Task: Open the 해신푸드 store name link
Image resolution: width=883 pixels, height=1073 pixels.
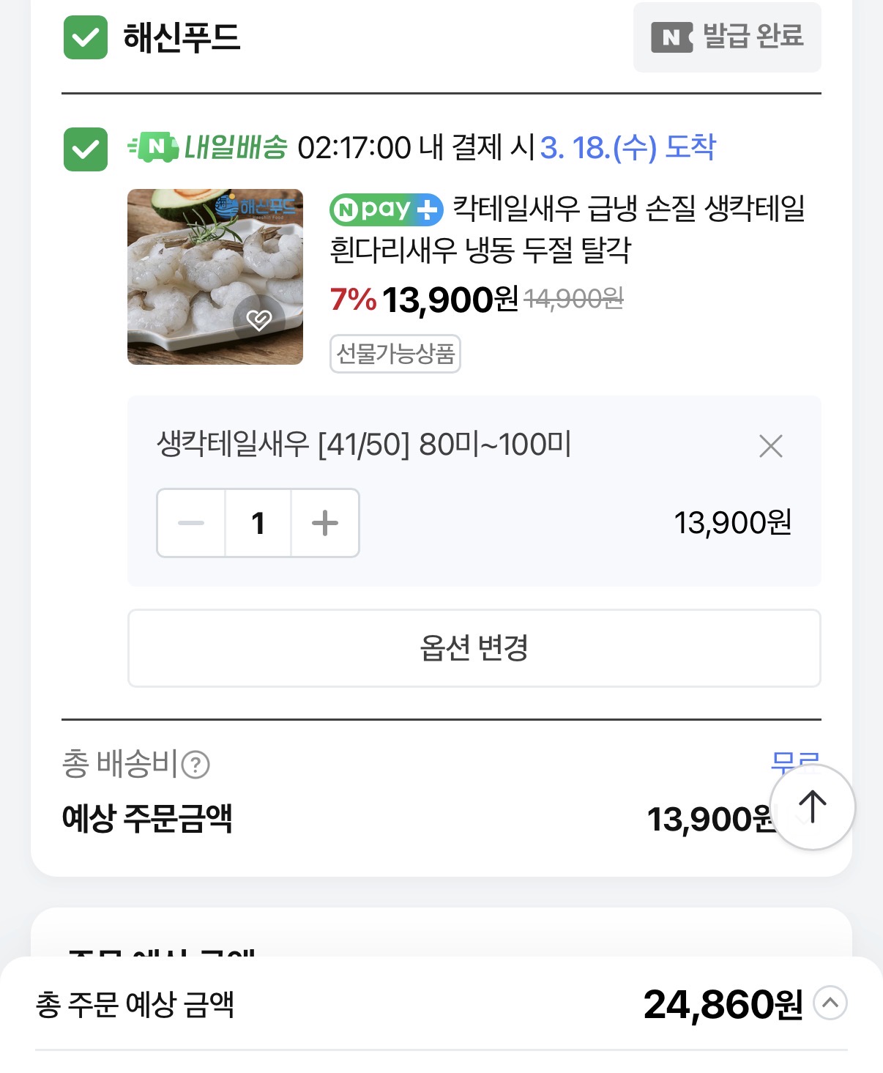Action: pyautogui.click(x=182, y=37)
